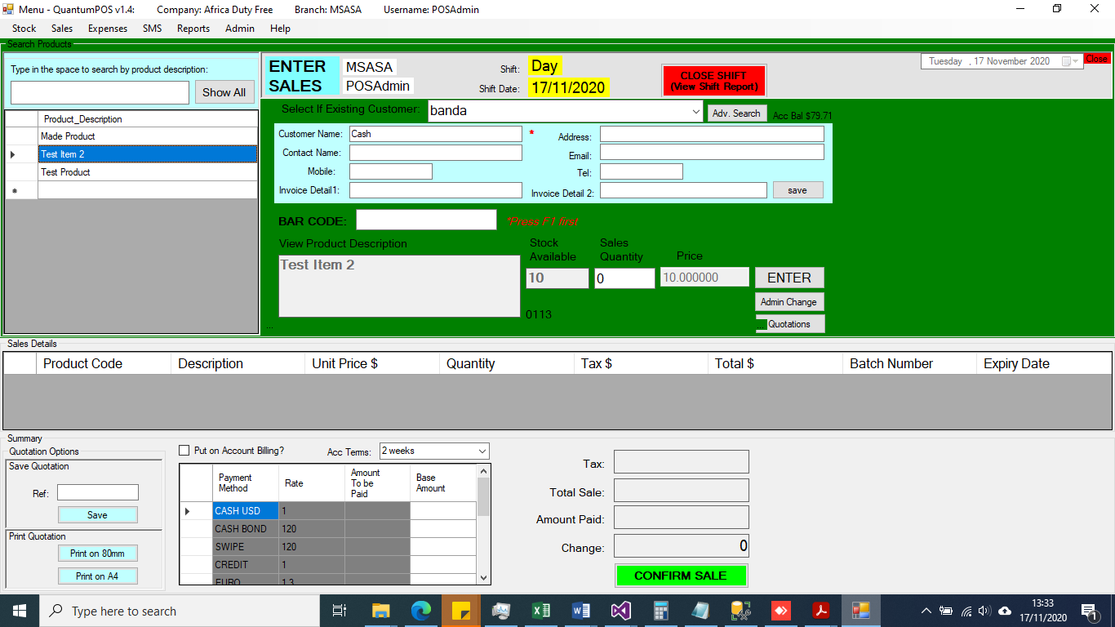Click the Admin Change button
This screenshot has width=1115, height=627.
(788, 302)
